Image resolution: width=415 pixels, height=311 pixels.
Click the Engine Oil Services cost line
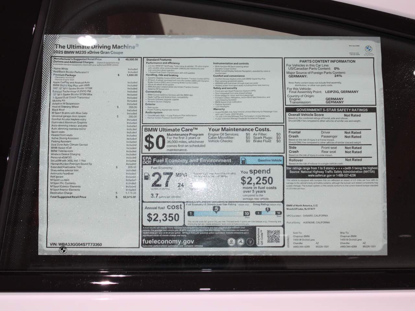click(x=229, y=134)
